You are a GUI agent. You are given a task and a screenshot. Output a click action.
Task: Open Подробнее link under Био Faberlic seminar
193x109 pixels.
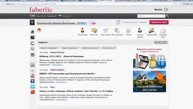click(x=62, y=100)
